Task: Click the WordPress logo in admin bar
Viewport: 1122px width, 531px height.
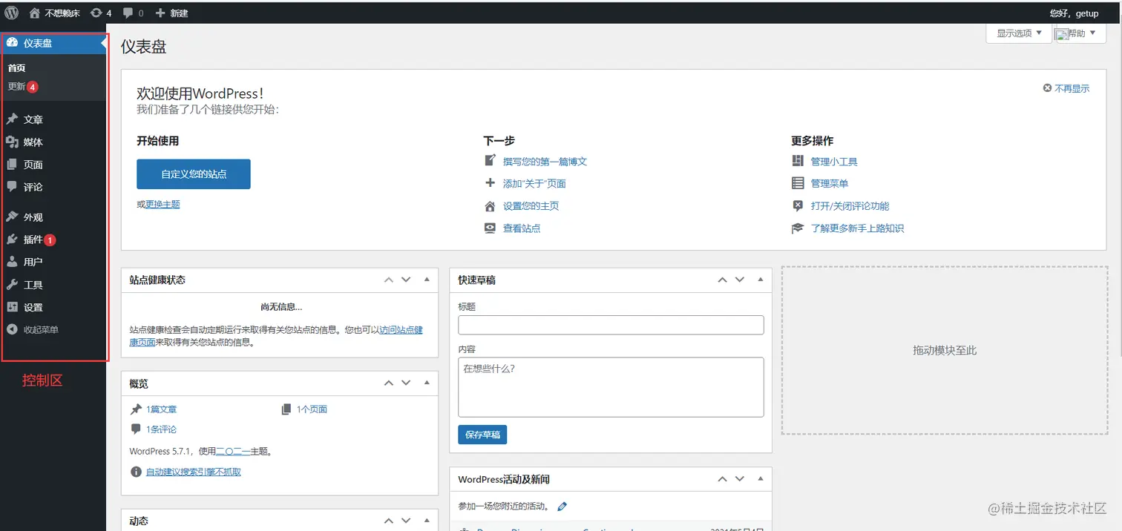Action: [x=12, y=13]
